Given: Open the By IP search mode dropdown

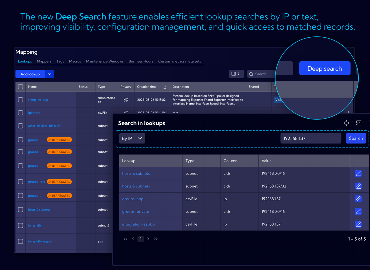Looking at the screenshot, I should (132, 138).
